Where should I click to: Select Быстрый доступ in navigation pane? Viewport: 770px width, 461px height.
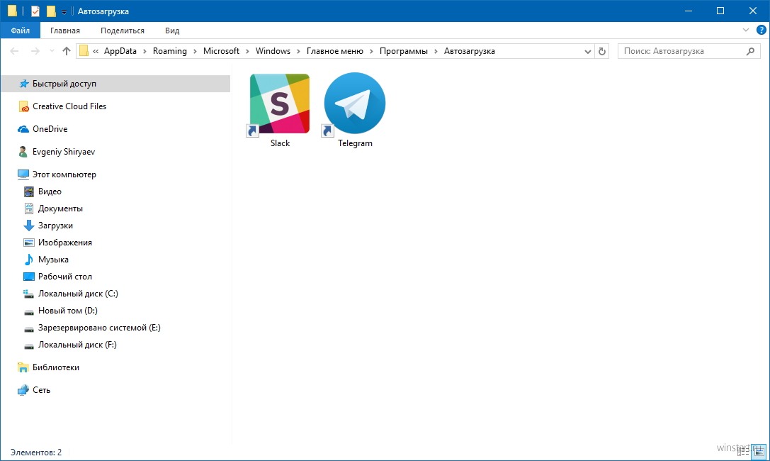click(x=116, y=84)
